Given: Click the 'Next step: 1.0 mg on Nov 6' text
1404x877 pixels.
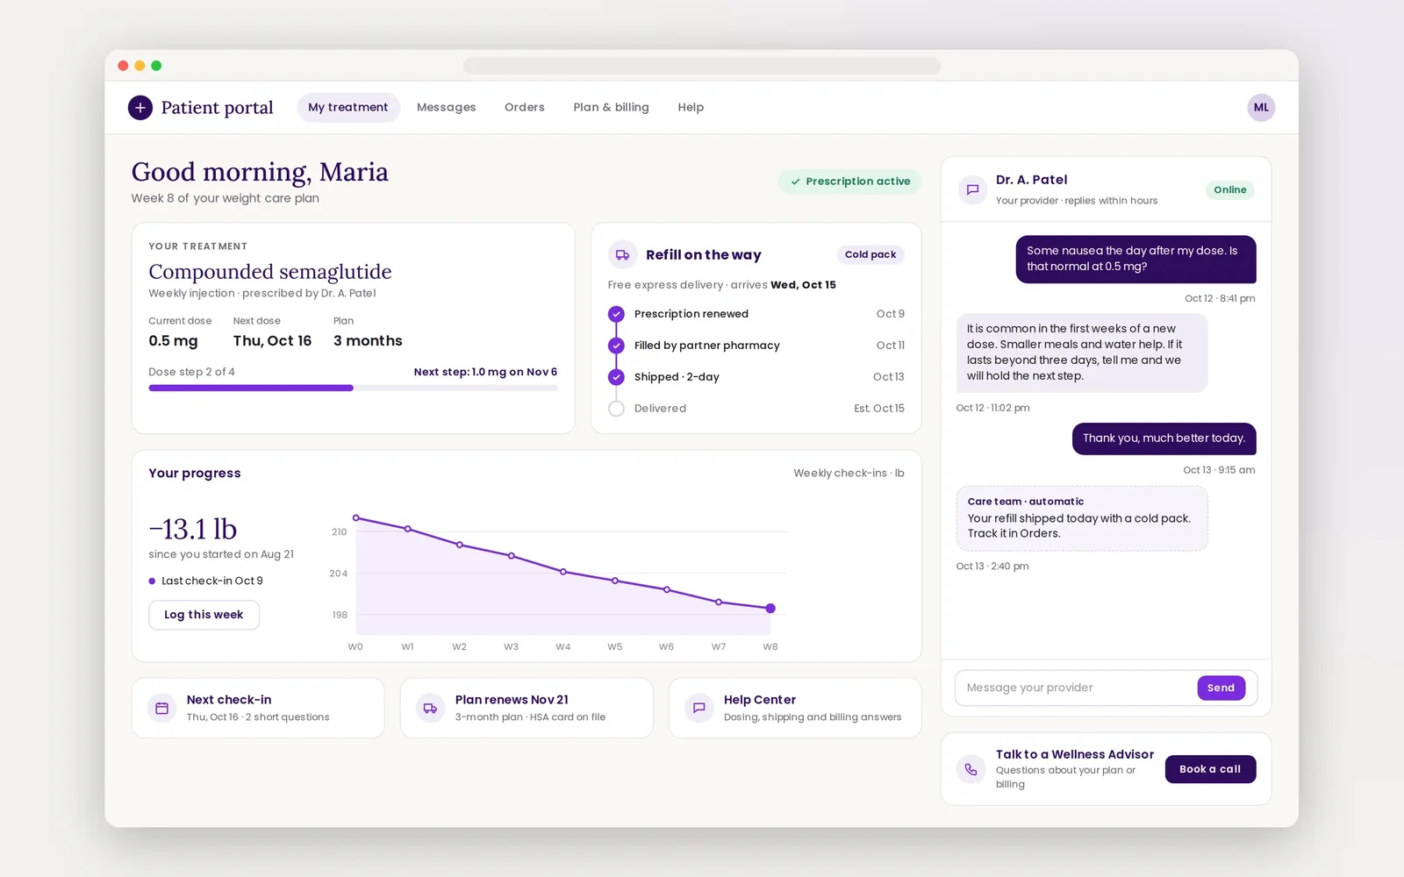Looking at the screenshot, I should 485,372.
